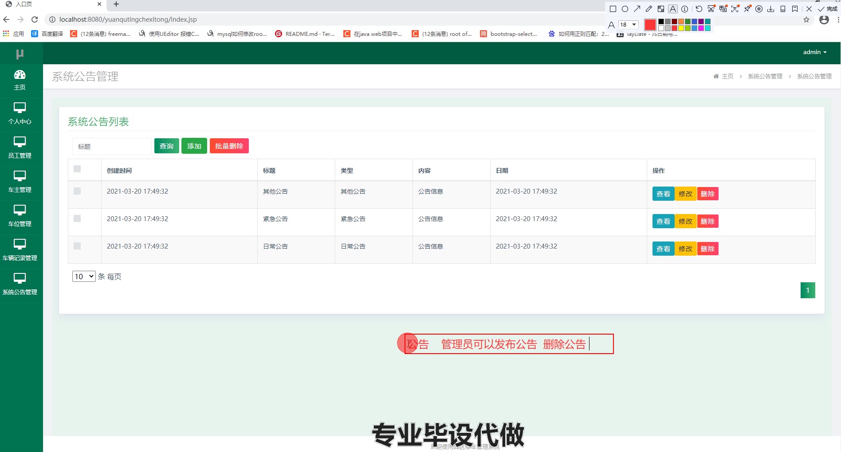This screenshot has width=841, height=452.
Task: Select the arrow drawing tool
Action: coord(637,9)
